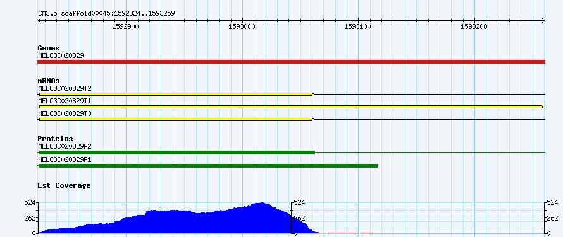
Task: Click the right arrow of the ruler
Action: click(x=543, y=21)
